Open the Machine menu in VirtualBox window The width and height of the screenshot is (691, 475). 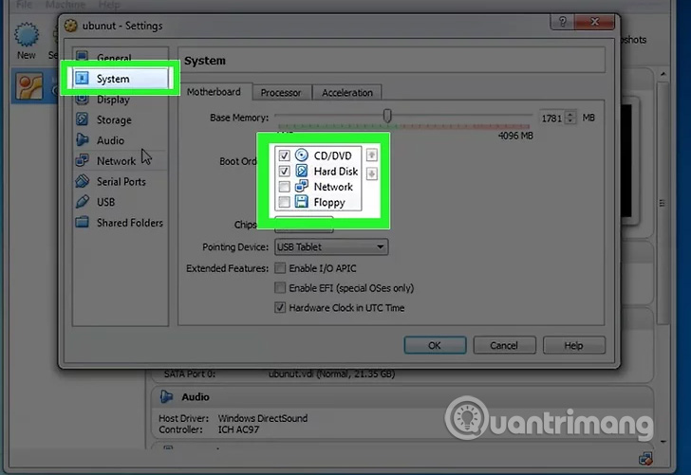65,5
